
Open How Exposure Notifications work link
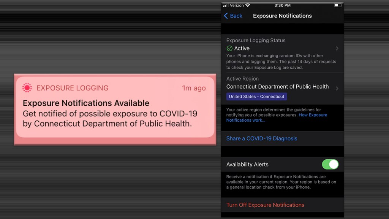pyautogui.click(x=277, y=117)
